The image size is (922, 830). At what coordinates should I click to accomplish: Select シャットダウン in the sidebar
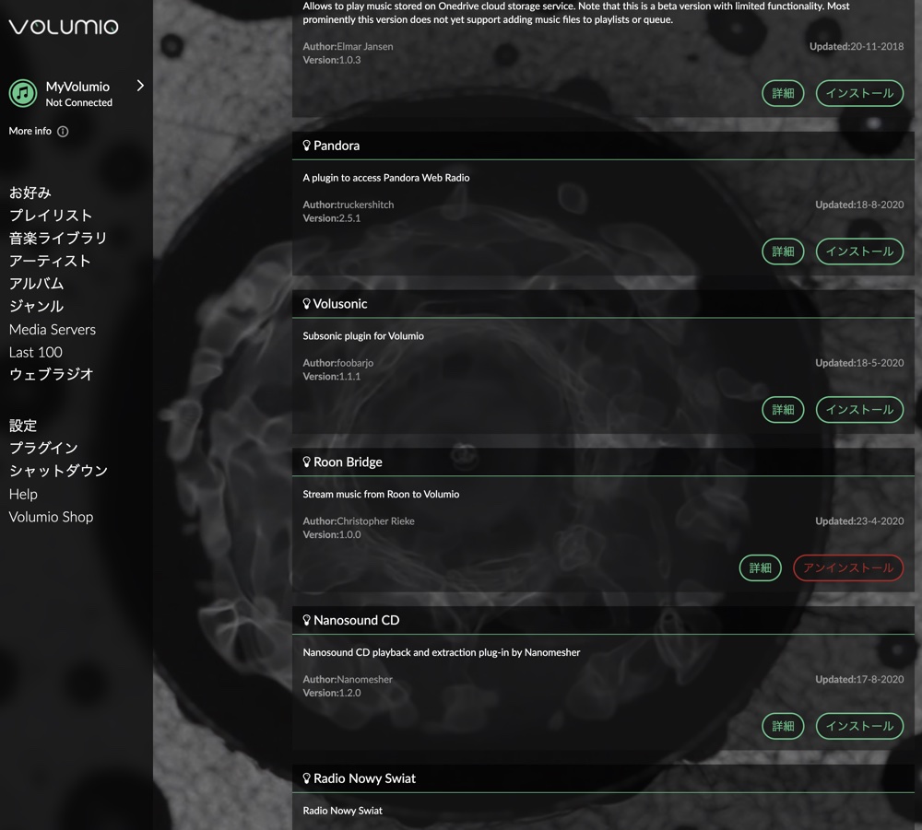tap(58, 471)
